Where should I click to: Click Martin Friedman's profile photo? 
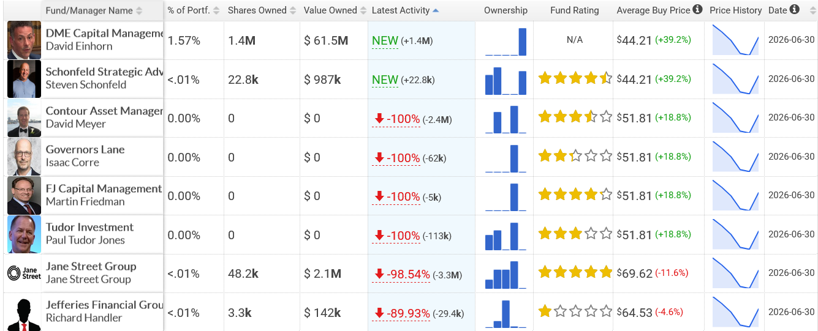[24, 196]
